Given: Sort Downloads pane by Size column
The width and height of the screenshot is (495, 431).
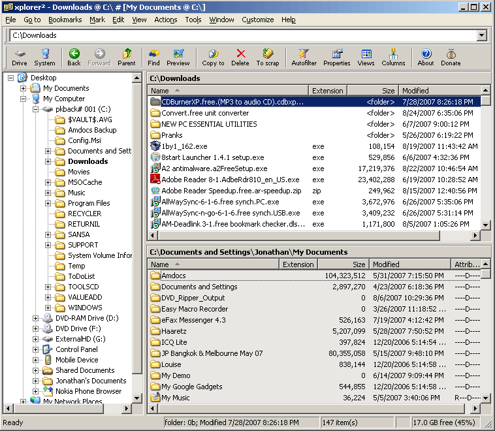Looking at the screenshot, I should (373, 91).
